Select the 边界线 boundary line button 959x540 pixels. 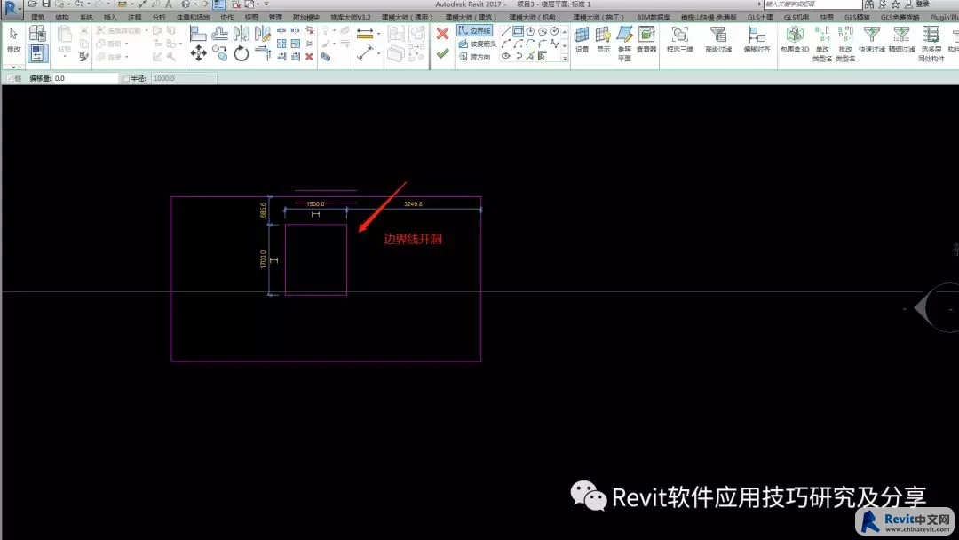(x=474, y=30)
